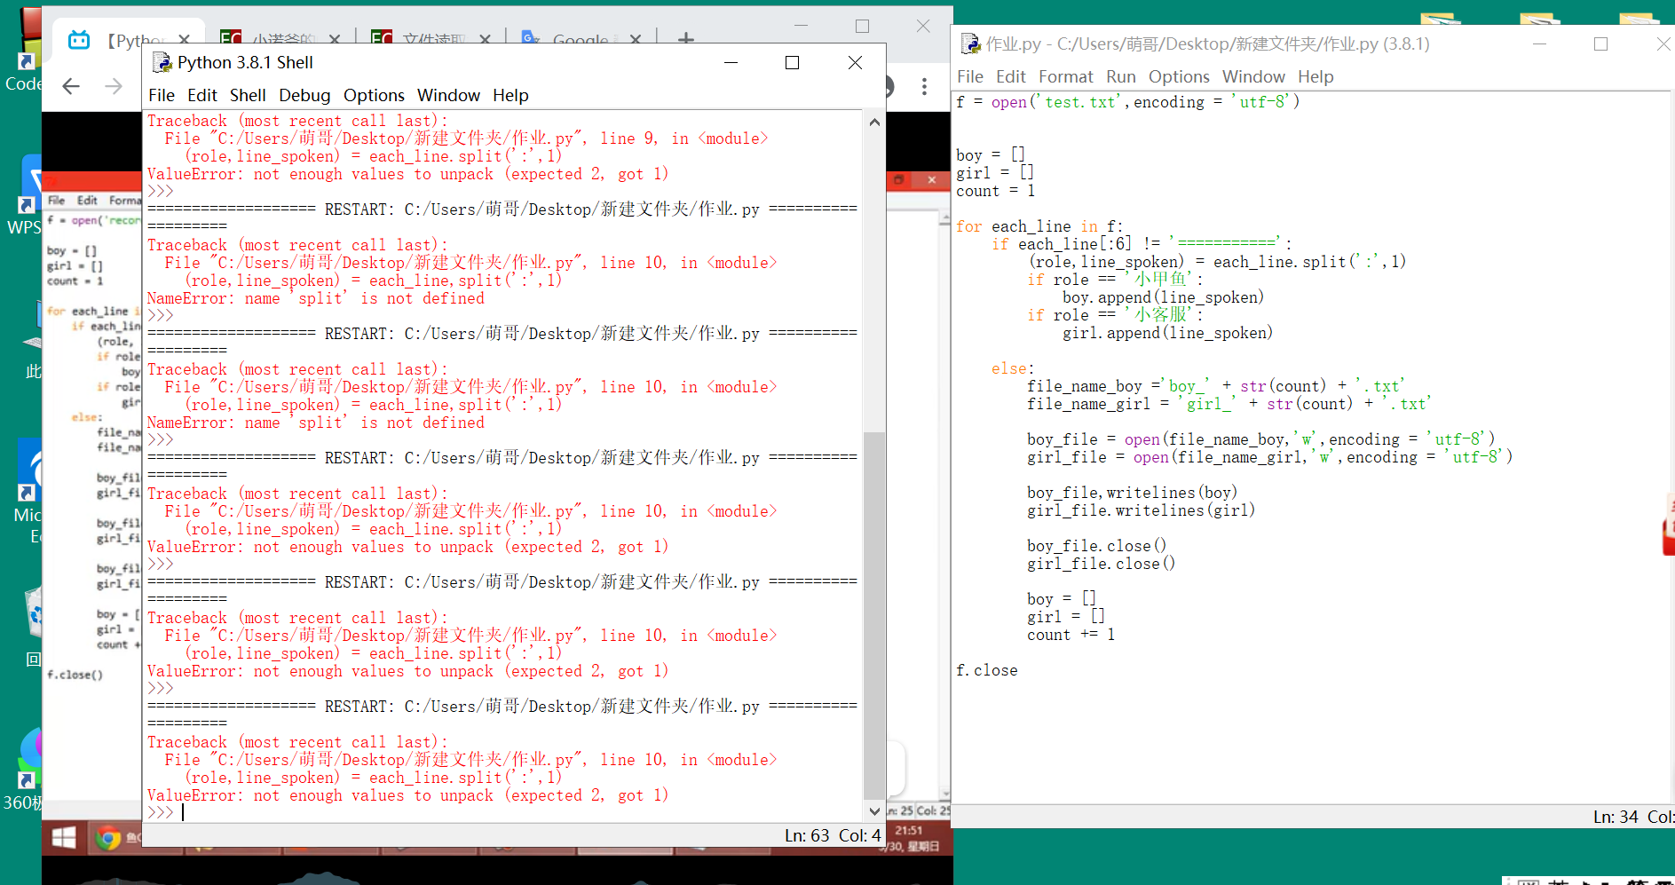Go back with Chrome's back arrow

click(x=71, y=86)
